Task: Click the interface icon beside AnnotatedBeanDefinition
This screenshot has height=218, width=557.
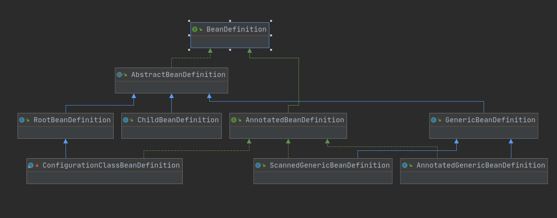Action: pos(234,120)
